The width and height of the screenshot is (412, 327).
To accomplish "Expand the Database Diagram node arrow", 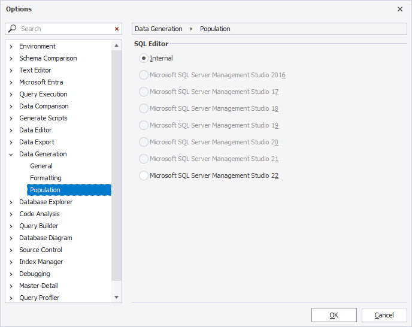I will point(11,238).
